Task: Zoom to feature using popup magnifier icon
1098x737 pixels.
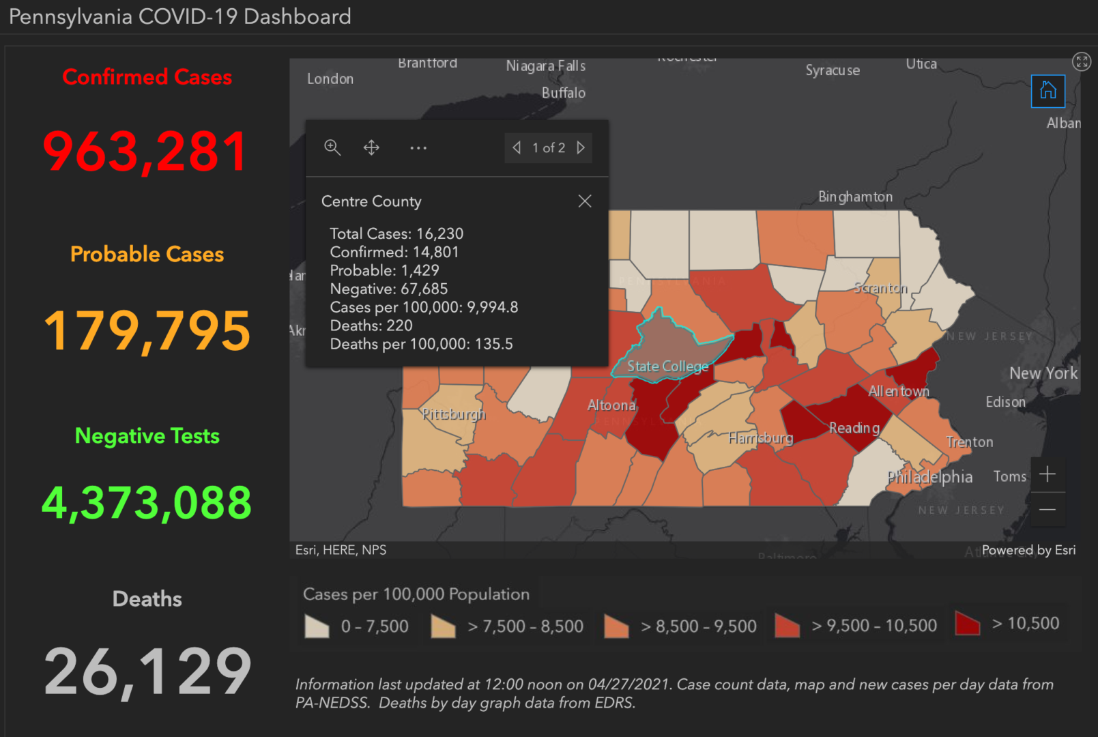Action: pyautogui.click(x=333, y=147)
